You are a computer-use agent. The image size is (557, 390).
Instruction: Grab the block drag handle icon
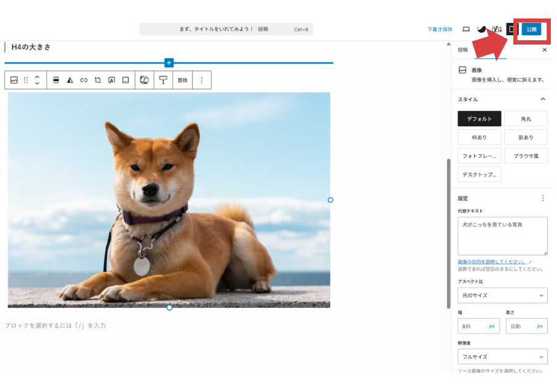pyautogui.click(x=26, y=80)
